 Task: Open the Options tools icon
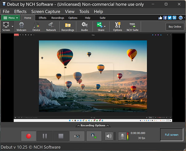click(x=117, y=27)
